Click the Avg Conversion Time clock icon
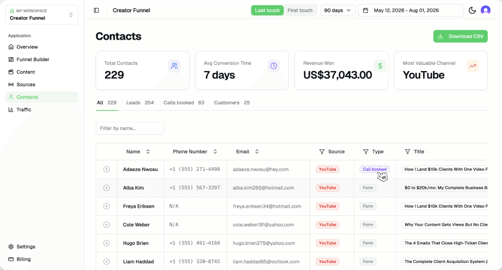 [x=273, y=66]
